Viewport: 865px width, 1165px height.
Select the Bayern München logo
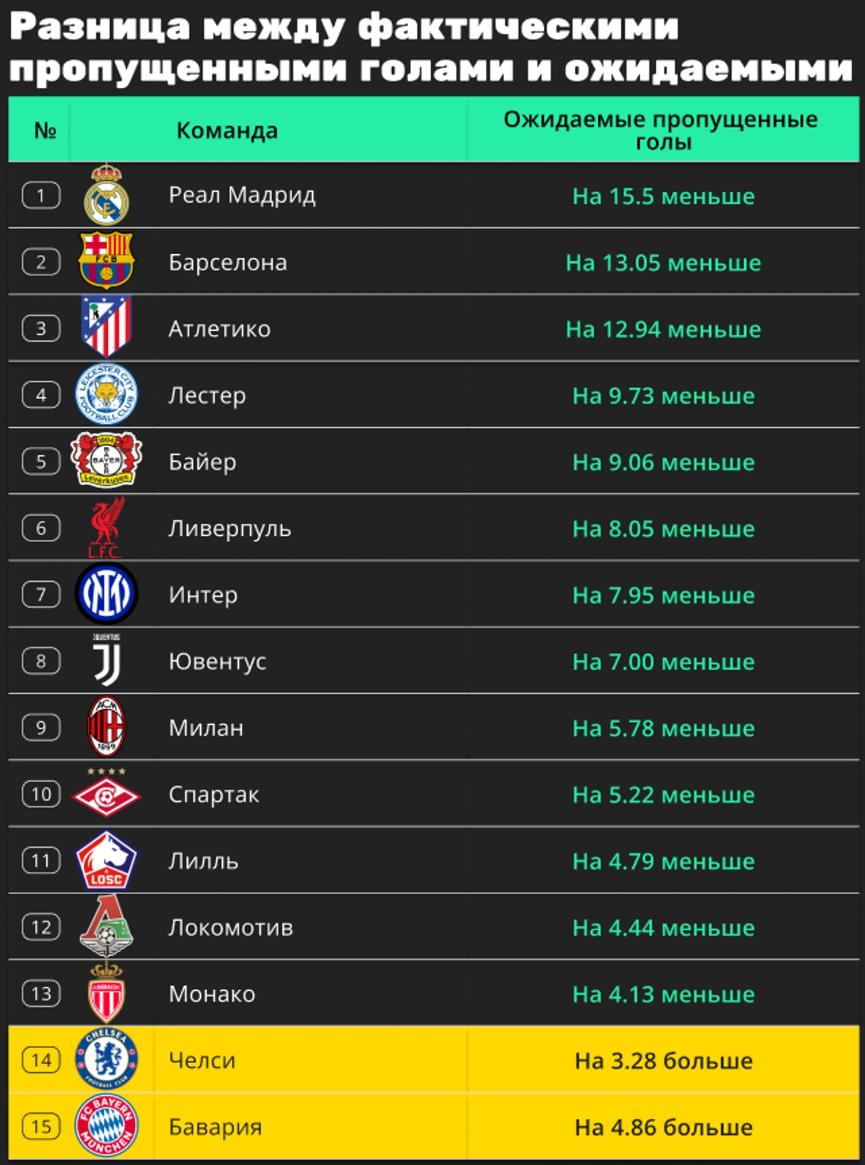pyautogui.click(x=107, y=1126)
